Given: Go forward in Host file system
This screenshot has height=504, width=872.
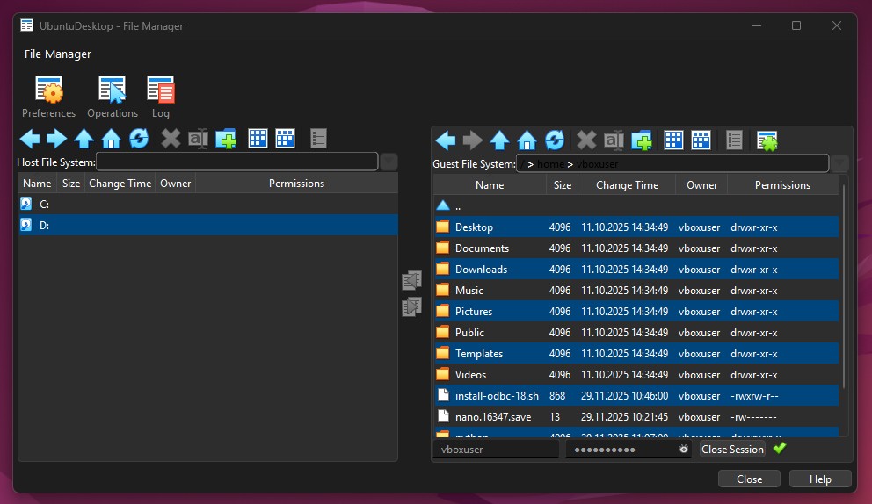Looking at the screenshot, I should coord(57,139).
